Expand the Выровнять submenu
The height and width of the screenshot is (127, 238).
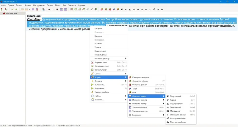tap(146, 115)
